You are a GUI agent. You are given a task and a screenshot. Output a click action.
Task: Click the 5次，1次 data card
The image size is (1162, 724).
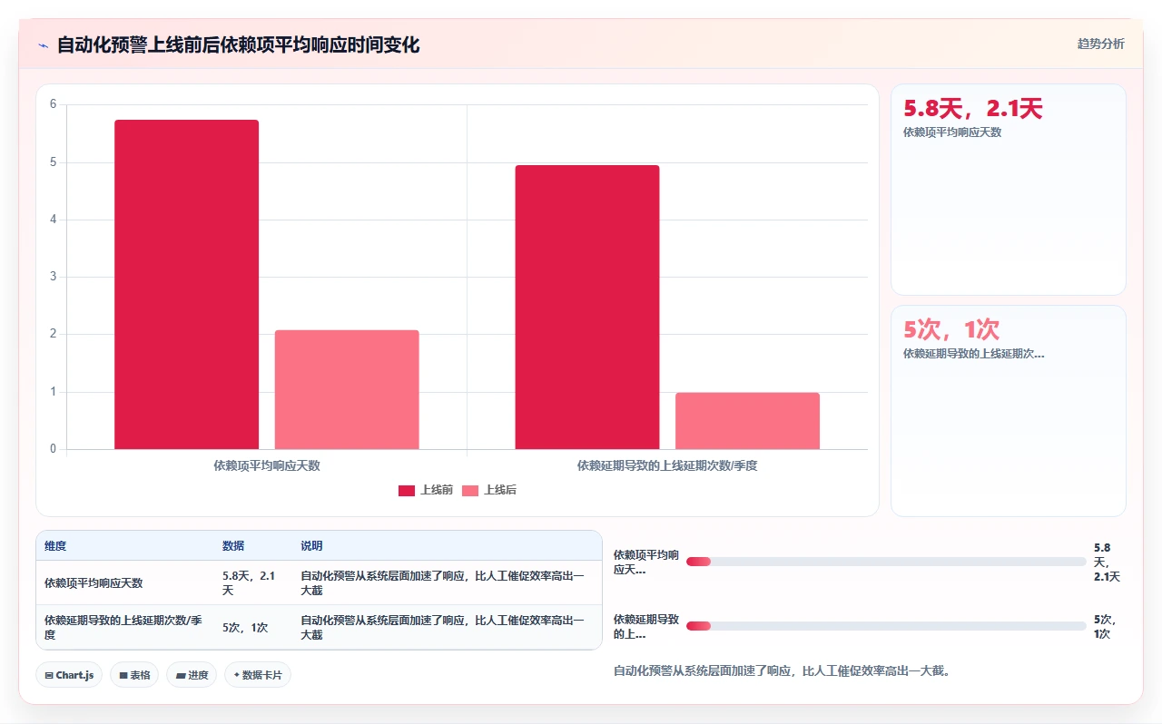point(1009,411)
